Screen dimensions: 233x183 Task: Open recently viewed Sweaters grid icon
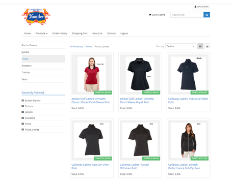click(22, 118)
